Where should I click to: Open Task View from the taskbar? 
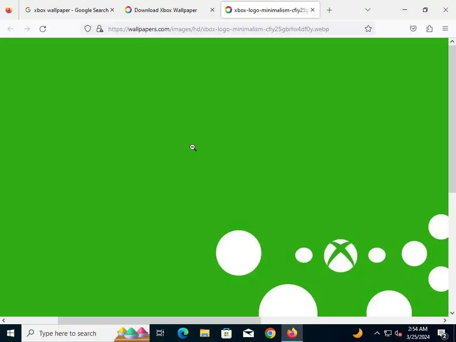(160, 333)
